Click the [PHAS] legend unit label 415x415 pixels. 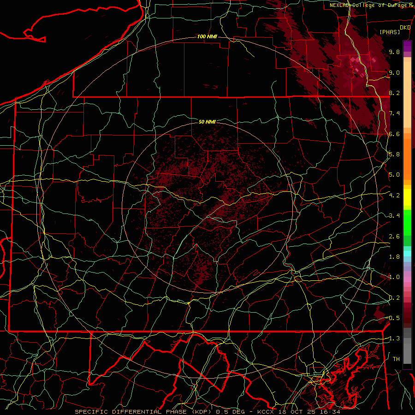(390, 32)
